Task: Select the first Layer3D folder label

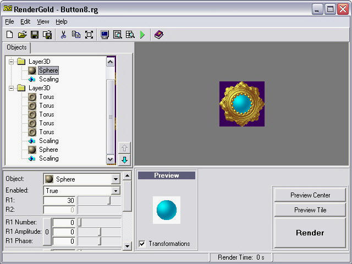Action: 39,62
